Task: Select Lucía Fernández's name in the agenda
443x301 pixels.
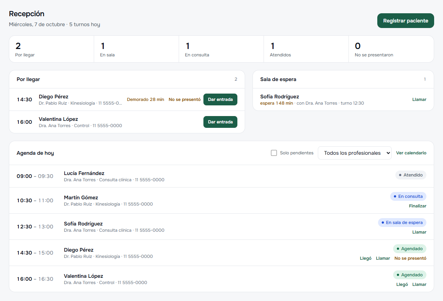Action: 84,173
